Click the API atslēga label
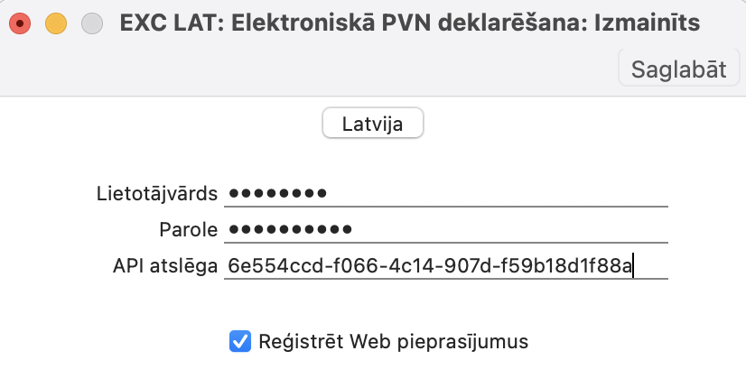 point(165,265)
